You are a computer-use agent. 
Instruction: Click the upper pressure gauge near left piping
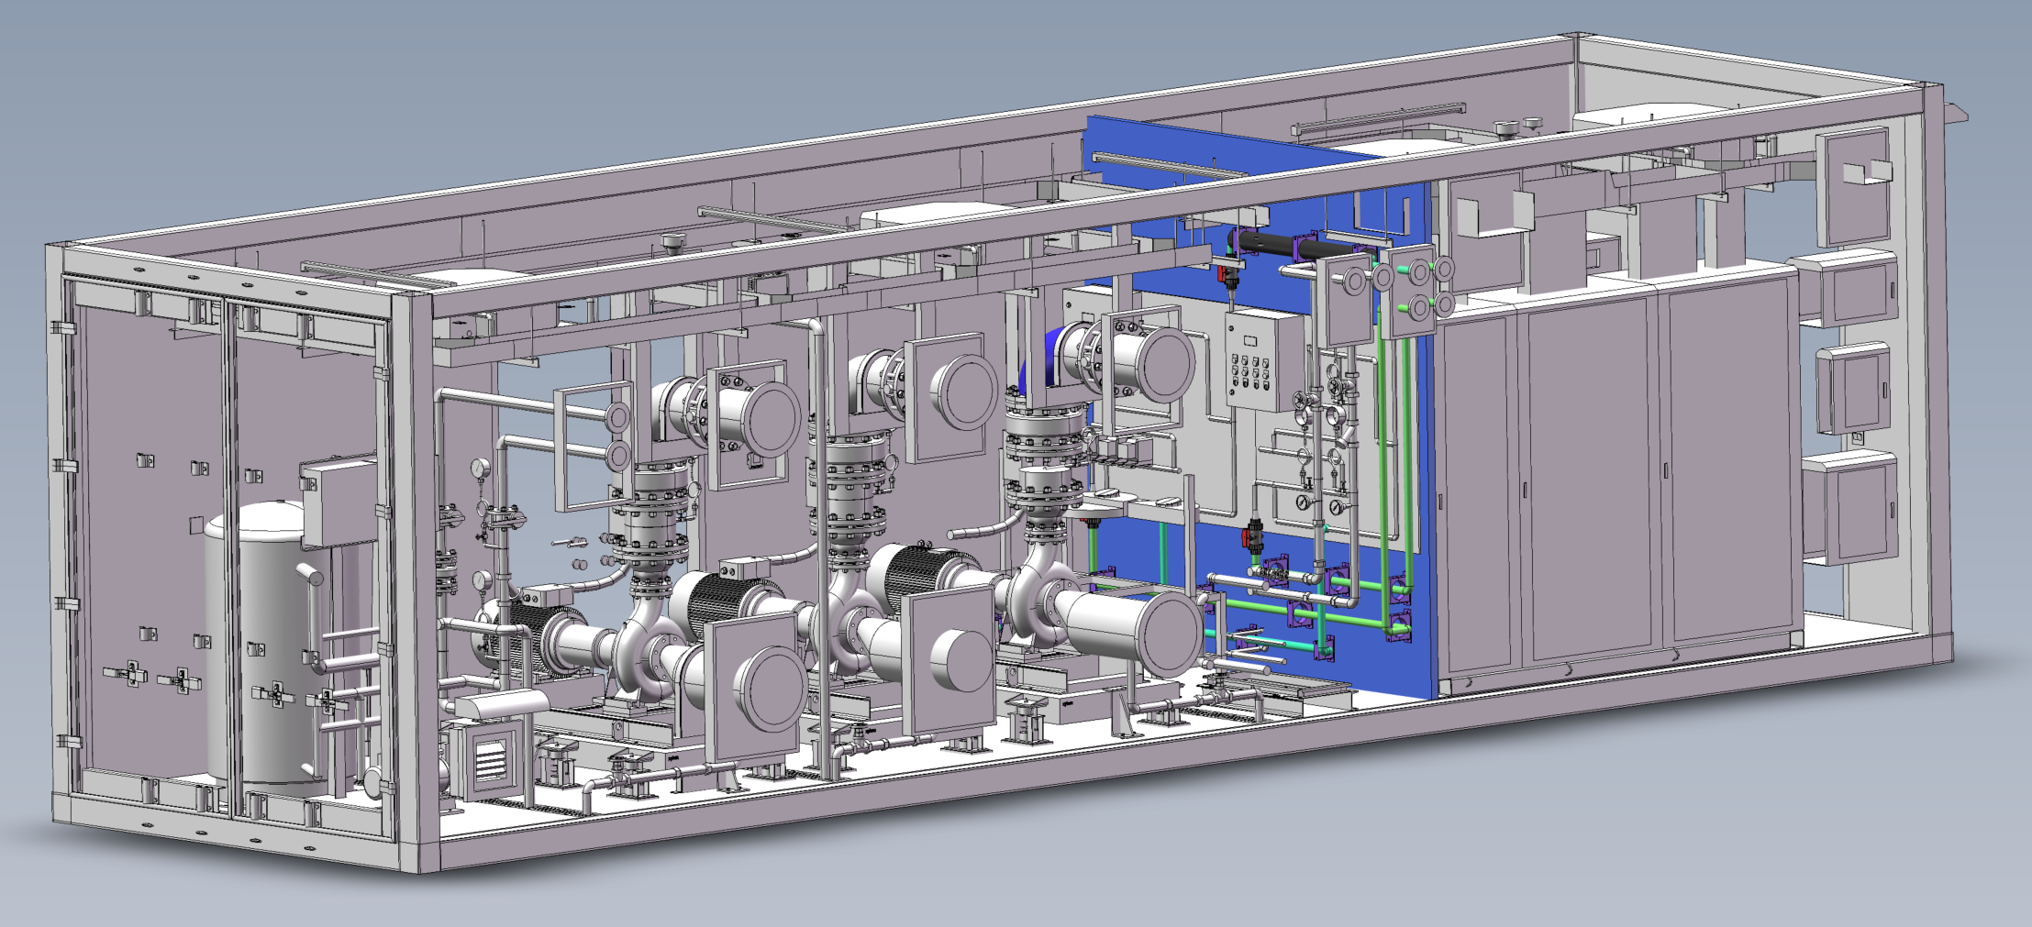478,468
